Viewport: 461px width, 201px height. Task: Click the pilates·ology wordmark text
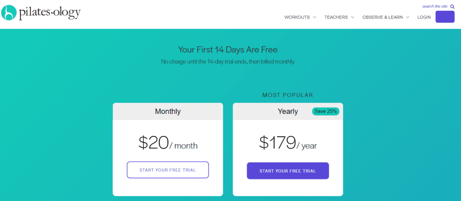point(50,13)
